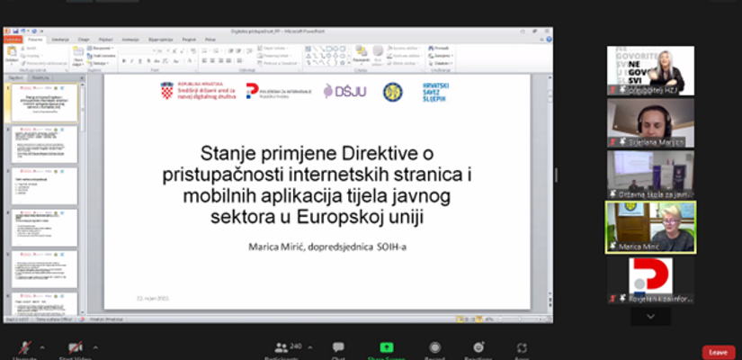Expand the caret next to Participants count
Image resolution: width=742 pixels, height=360 pixels.
[310, 347]
